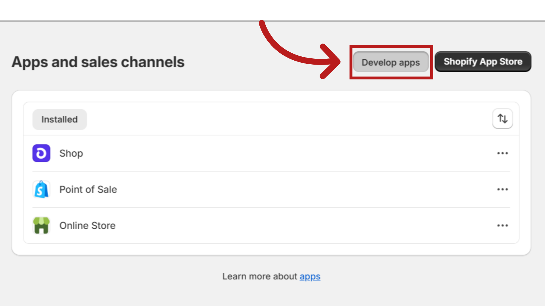The width and height of the screenshot is (545, 306).
Task: Open the Shop app row label
Action: (x=71, y=153)
